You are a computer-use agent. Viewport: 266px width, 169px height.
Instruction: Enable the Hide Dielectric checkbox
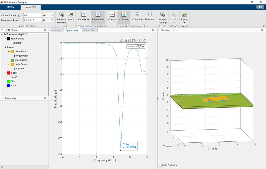(160, 165)
